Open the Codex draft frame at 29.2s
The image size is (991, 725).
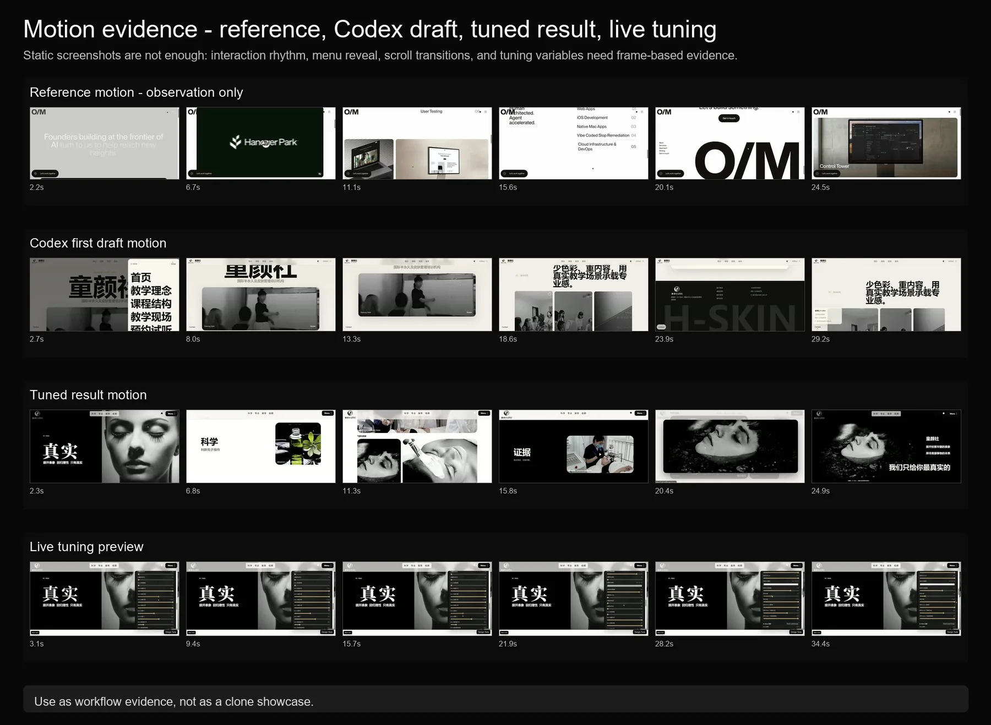click(x=886, y=294)
